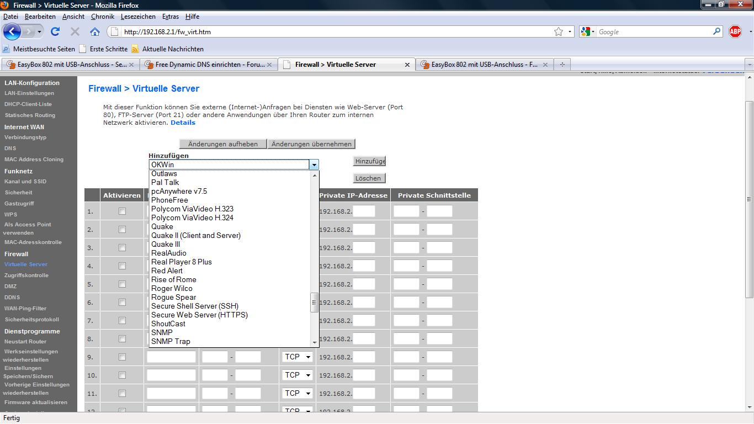Tick the Aktivieren checkbox in row 4
The image size is (754, 424).
(x=122, y=266)
